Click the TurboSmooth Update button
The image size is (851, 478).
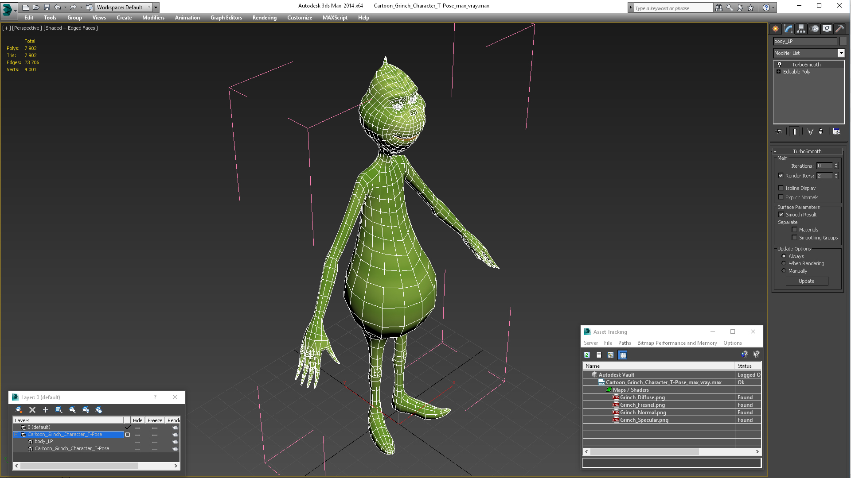[807, 281]
